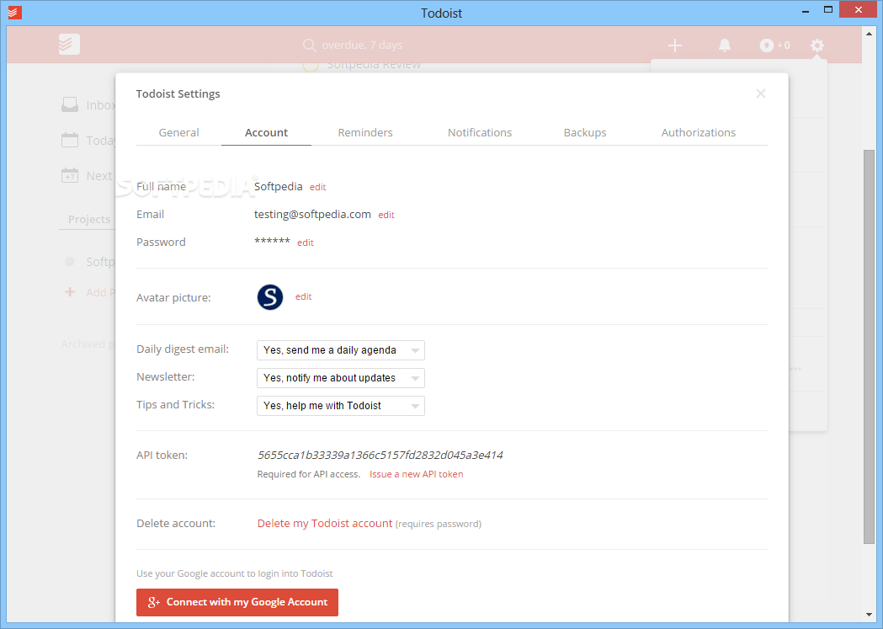Open the Tips and Tricks dropdown
The image size is (883, 629).
[x=341, y=406]
